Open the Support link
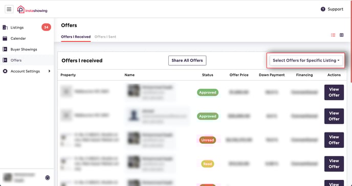Image resolution: width=352 pixels, height=186 pixels. tap(335, 9)
